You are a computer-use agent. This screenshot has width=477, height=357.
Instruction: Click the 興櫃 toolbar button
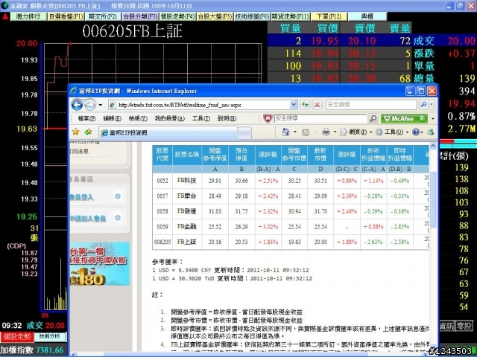tap(367, 16)
